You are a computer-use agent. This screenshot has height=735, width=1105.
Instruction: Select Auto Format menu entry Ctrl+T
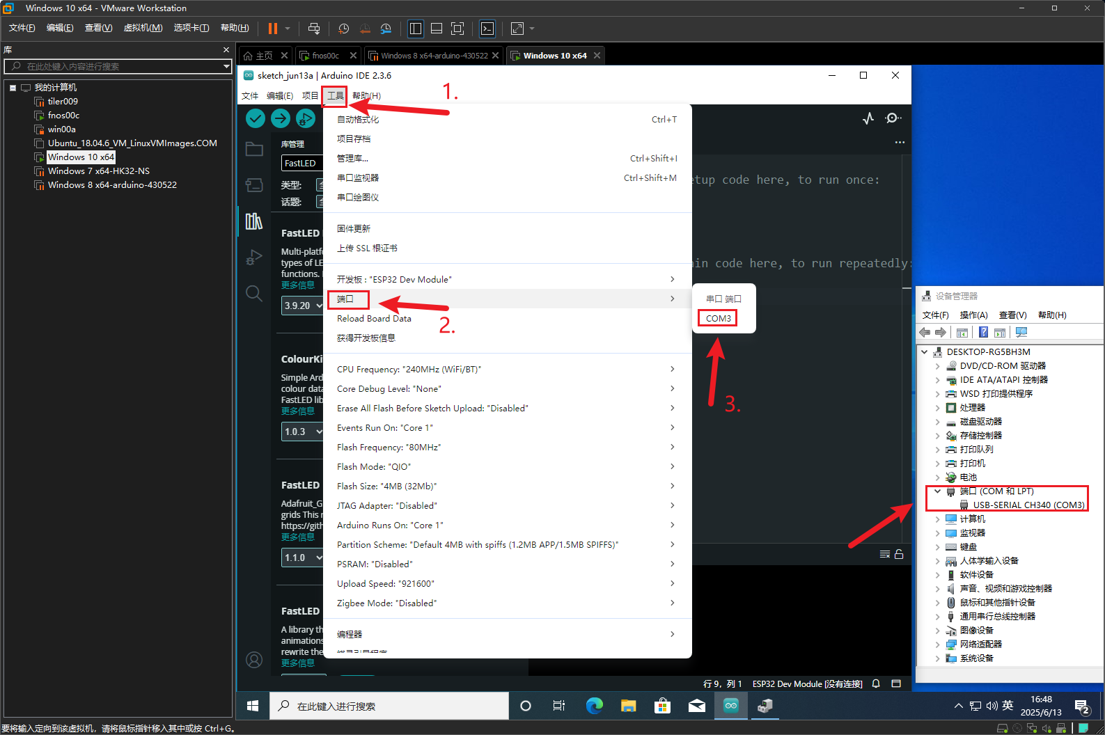(x=507, y=120)
